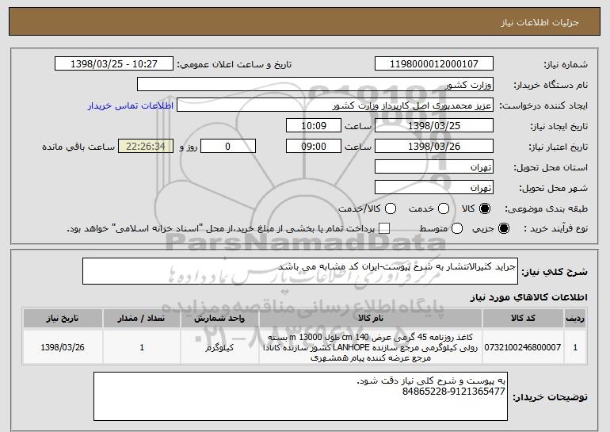Click the ردیف column header
610x432 pixels.
[575, 319]
